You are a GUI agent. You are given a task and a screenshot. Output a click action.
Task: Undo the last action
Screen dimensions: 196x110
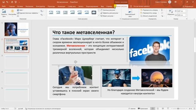coord(7,2)
